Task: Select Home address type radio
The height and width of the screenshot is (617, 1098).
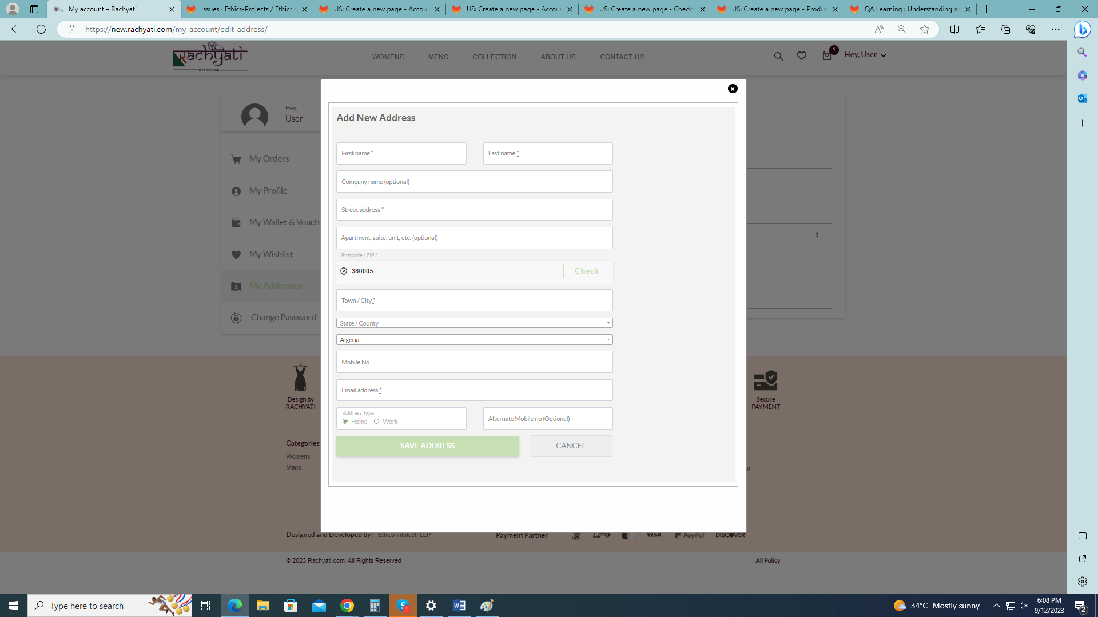Action: pos(345,422)
